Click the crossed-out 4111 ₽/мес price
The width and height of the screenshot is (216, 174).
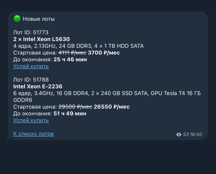click(x=72, y=53)
